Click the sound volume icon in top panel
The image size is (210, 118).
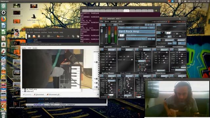(x=197, y=1)
